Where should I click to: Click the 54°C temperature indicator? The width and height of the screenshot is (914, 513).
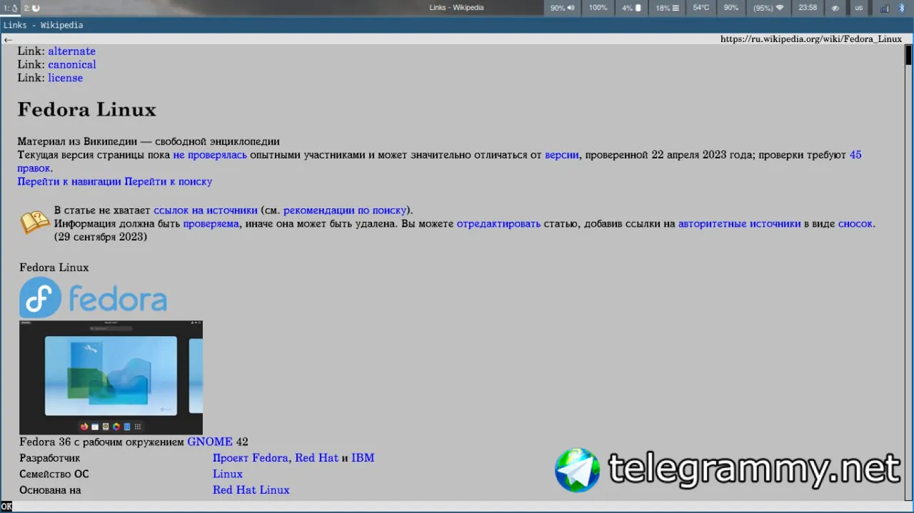pyautogui.click(x=701, y=8)
